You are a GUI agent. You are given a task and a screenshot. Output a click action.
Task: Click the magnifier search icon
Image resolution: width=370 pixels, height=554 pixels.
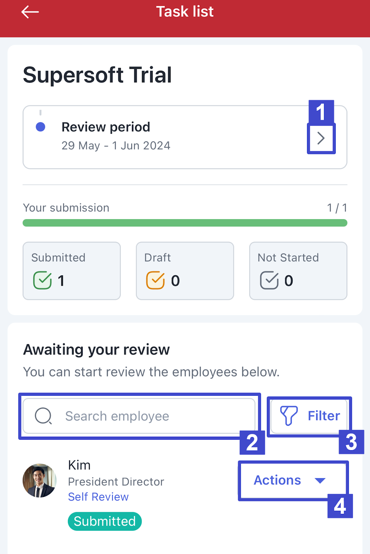(x=44, y=416)
